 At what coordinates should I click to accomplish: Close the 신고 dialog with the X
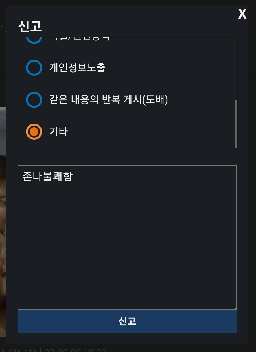point(242,14)
